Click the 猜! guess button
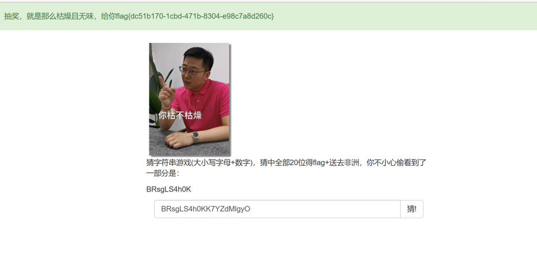 point(412,209)
